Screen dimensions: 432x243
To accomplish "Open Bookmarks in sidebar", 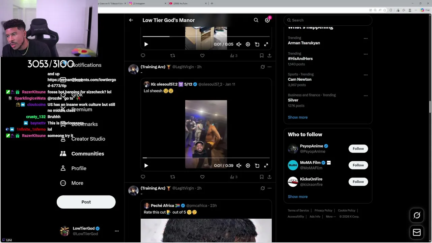I will pos(79,124).
